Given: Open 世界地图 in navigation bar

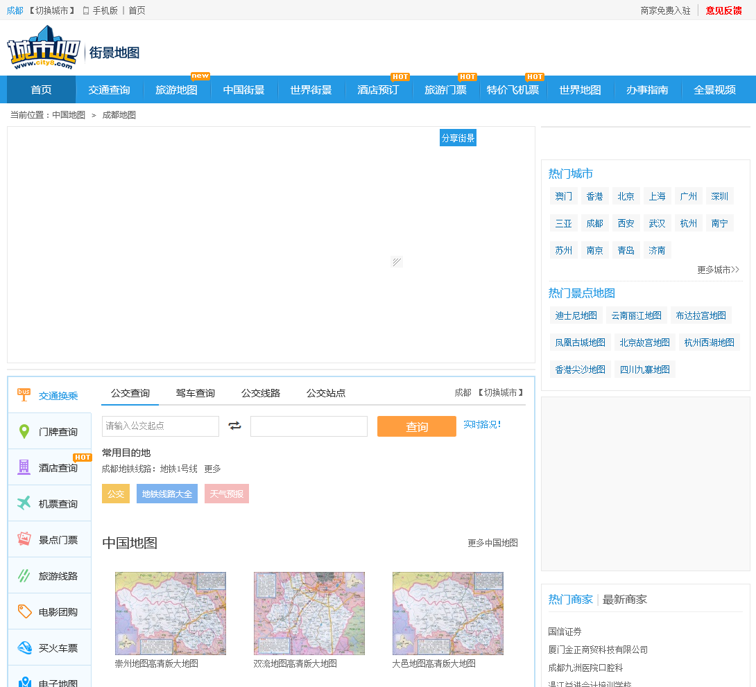Looking at the screenshot, I should (580, 89).
